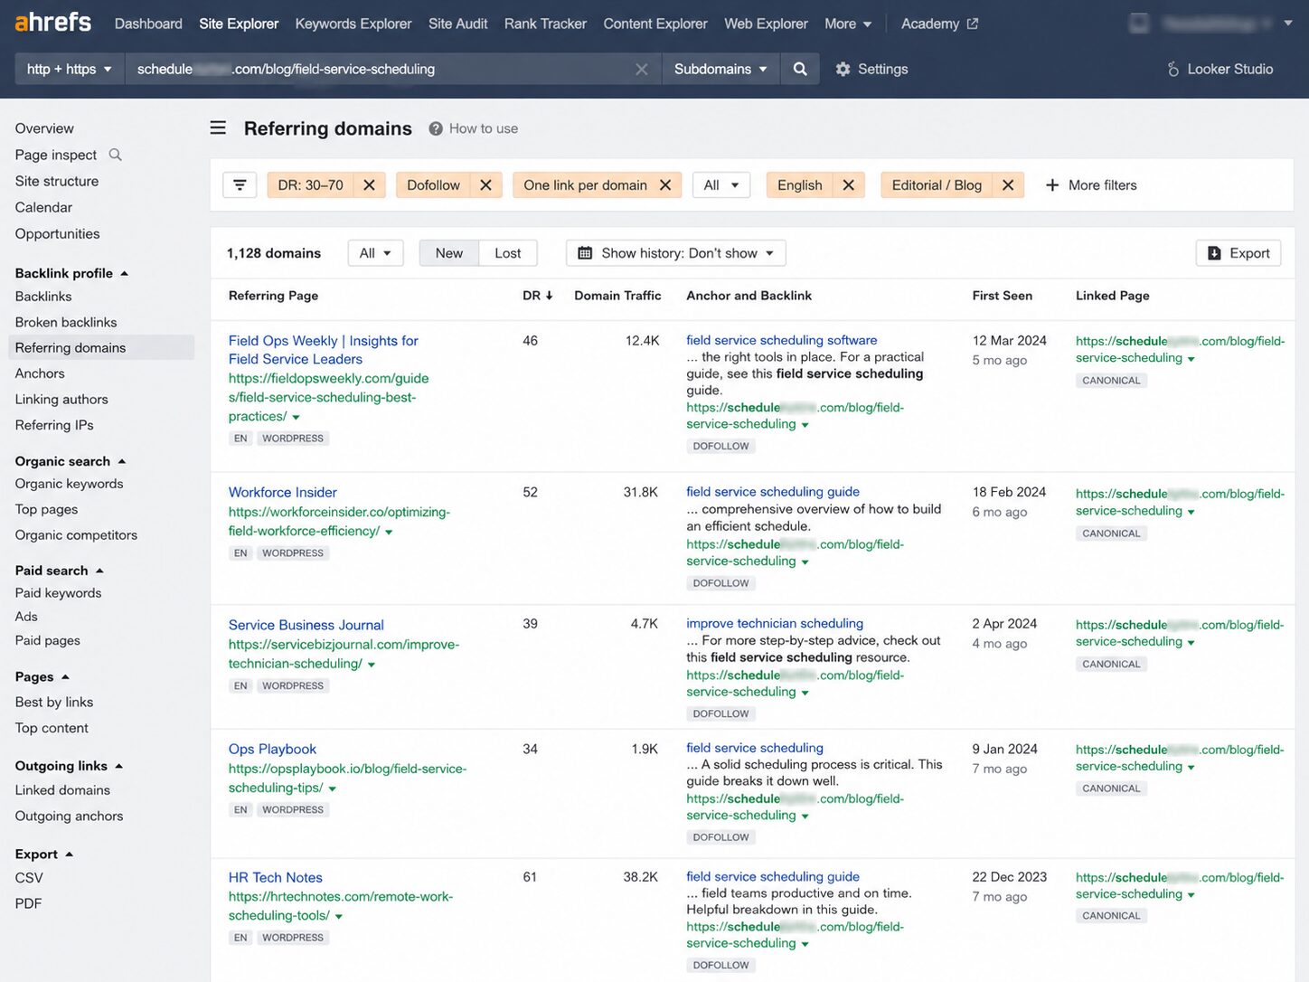
Task: Open Backlinks in the sidebar
Action: coord(43,297)
